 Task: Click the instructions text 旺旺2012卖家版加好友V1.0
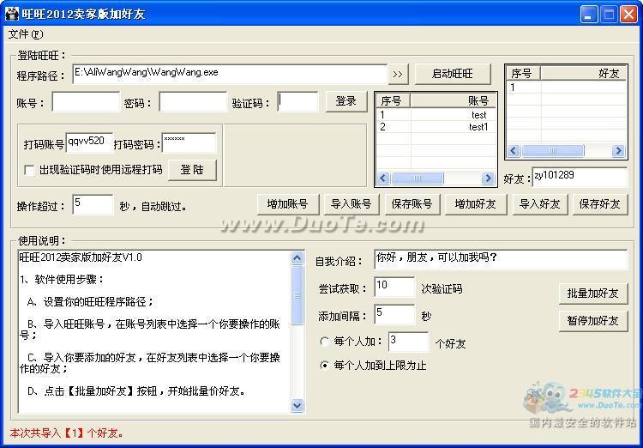tap(81, 257)
